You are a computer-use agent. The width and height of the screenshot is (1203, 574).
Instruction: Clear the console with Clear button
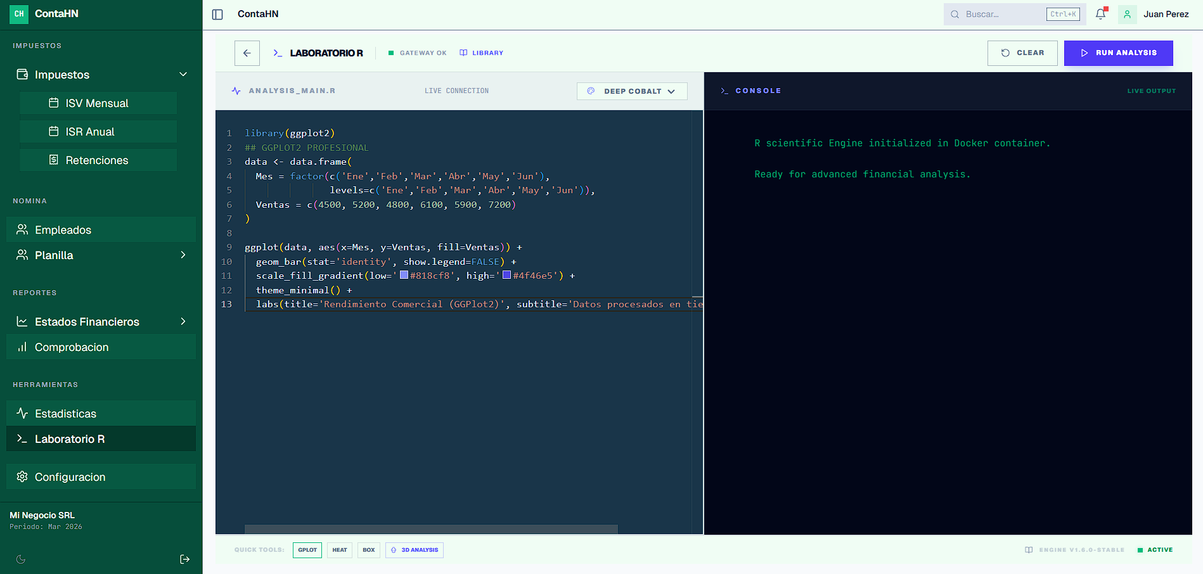coord(1022,53)
